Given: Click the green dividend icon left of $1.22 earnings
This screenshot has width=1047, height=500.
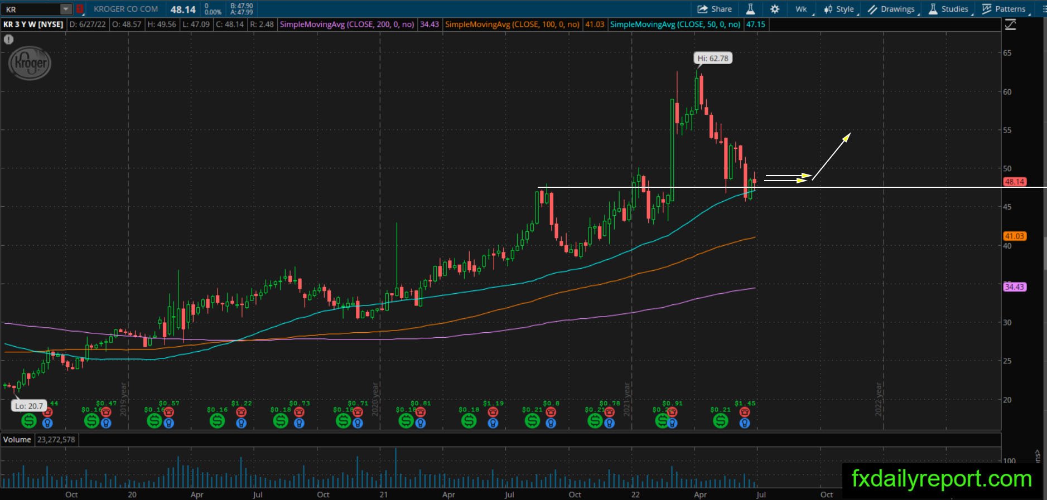Looking at the screenshot, I should pos(217,421).
